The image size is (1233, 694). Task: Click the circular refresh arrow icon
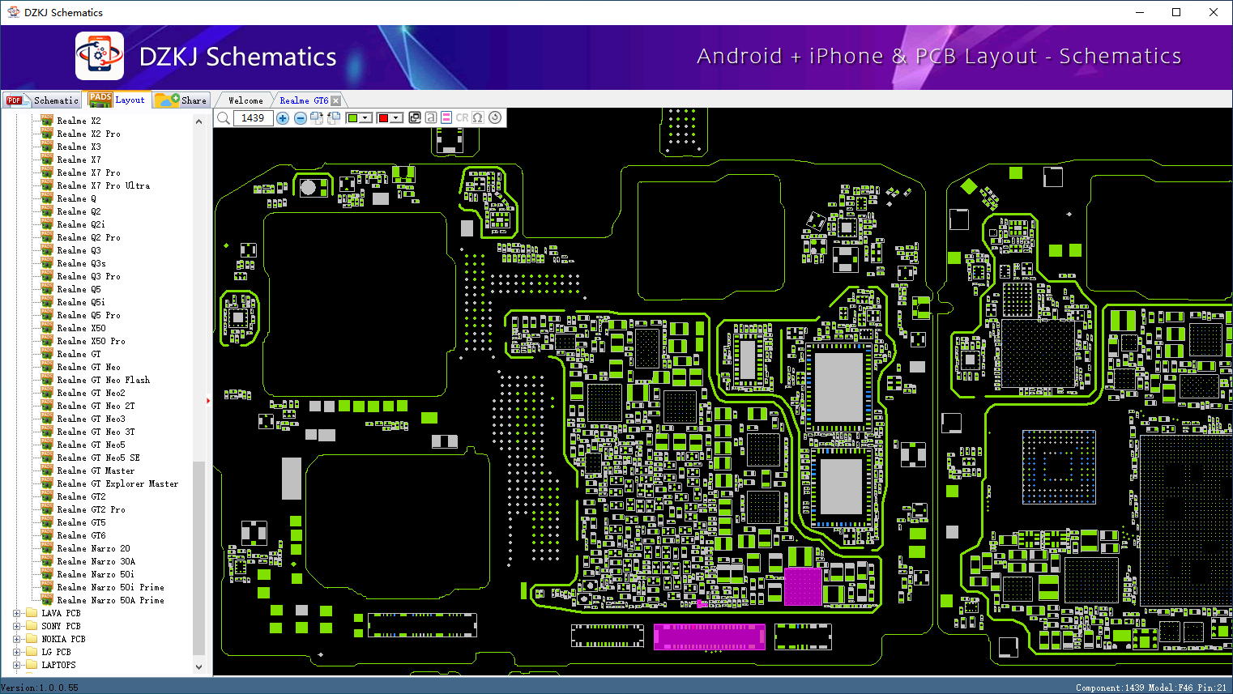[x=495, y=117]
